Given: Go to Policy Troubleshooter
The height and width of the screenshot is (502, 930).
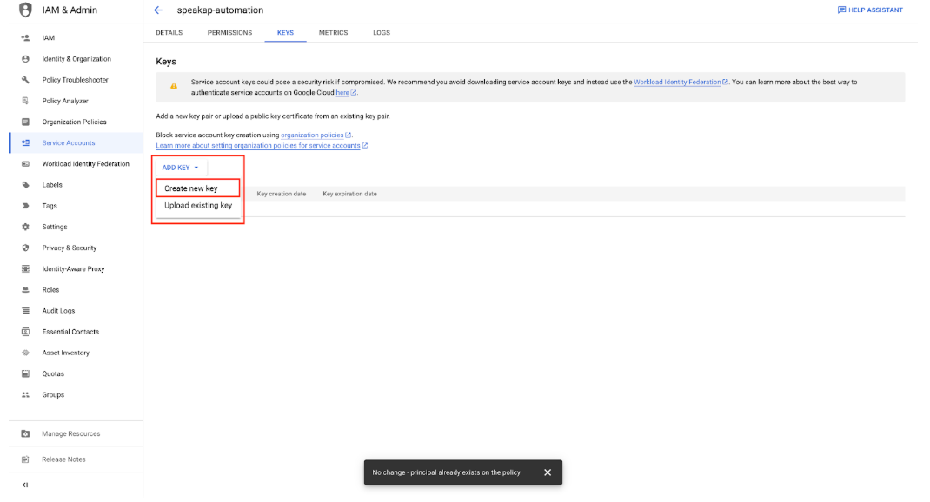Looking at the screenshot, I should pos(76,80).
